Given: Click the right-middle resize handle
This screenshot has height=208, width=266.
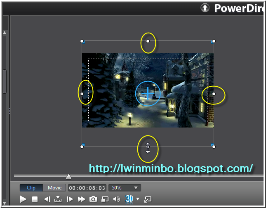Looking at the screenshot, I should 214,94.
